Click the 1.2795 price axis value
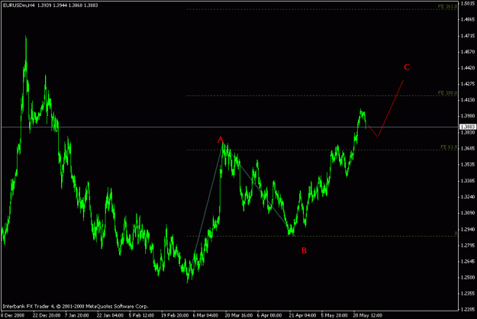Screen dimensions: 477x319 (468, 245)
